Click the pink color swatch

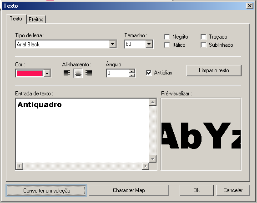pos(30,73)
